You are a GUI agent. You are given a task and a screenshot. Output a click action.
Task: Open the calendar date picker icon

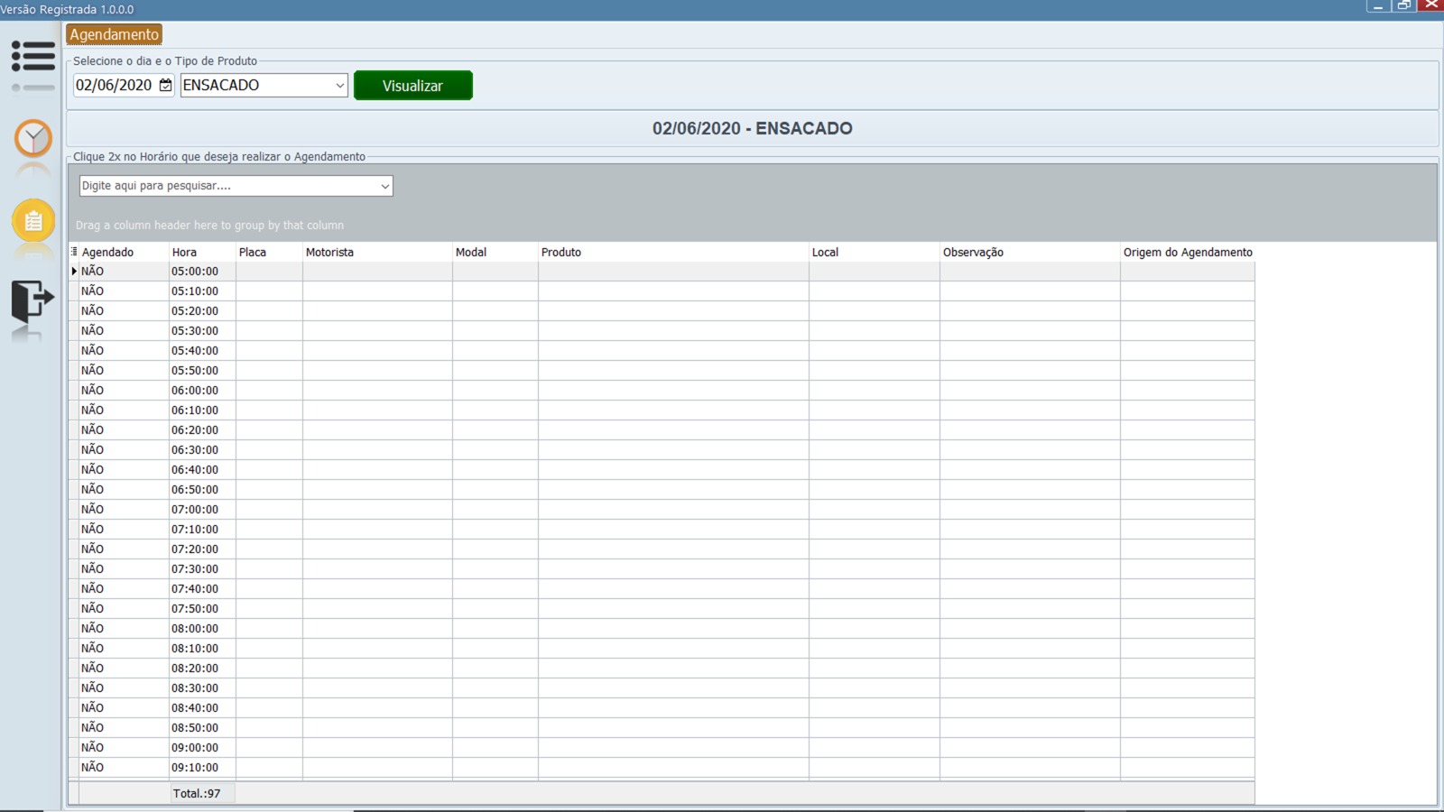pos(165,85)
